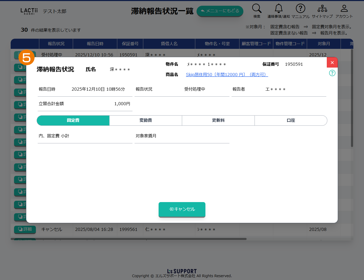
Task: Click the LACTii KANRI logo
Action: [29, 11]
